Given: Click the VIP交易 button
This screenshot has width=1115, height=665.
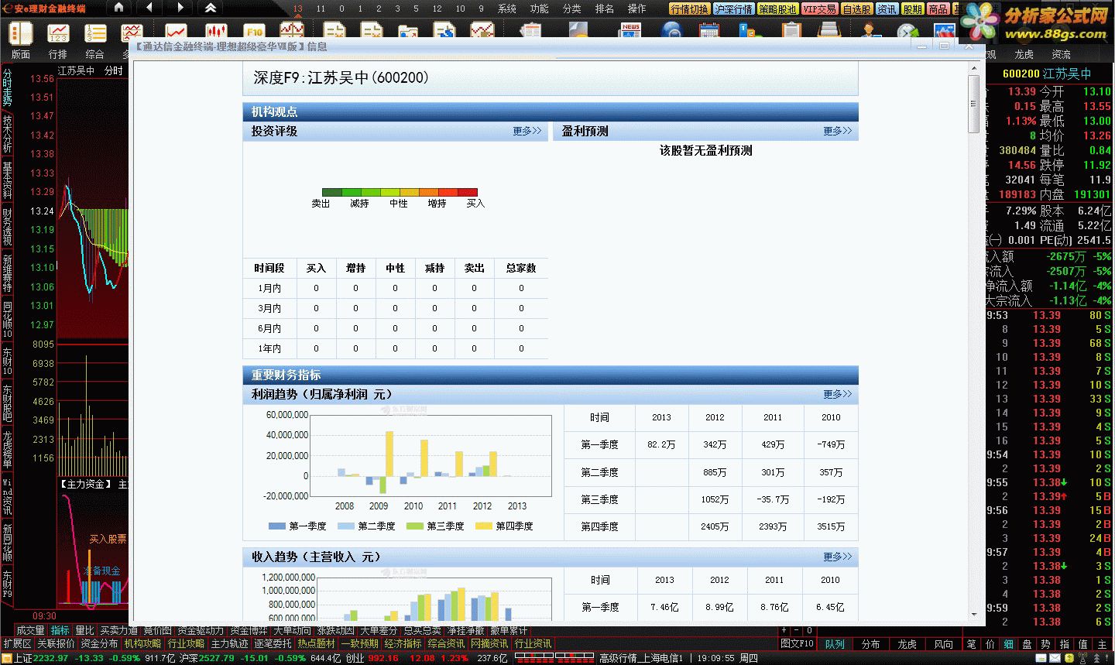Looking at the screenshot, I should click(x=820, y=9).
